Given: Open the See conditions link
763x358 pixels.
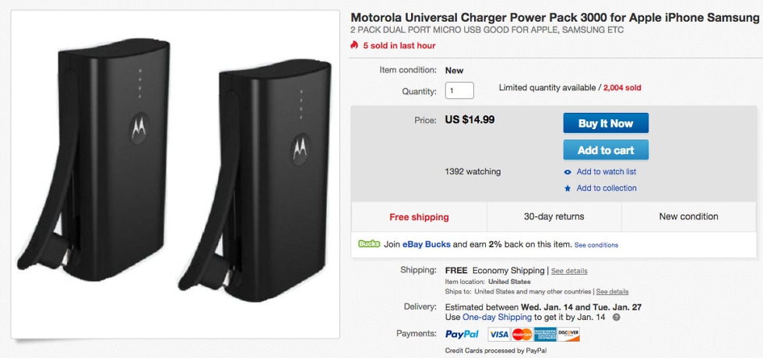Looking at the screenshot, I should pyautogui.click(x=596, y=245).
